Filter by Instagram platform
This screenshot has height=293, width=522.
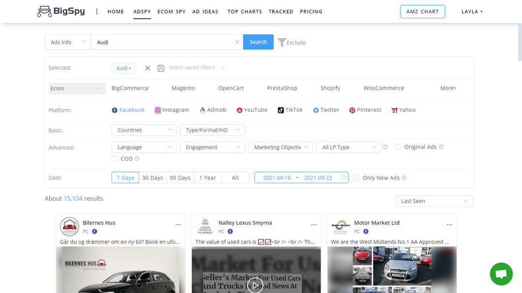(172, 110)
